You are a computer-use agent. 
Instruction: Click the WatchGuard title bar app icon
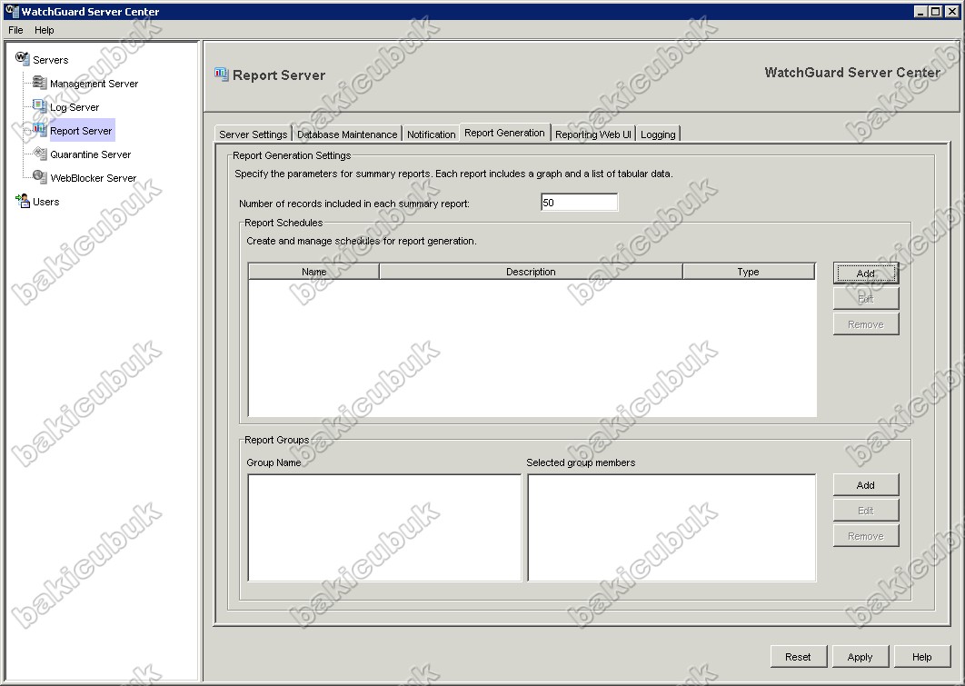11,11
